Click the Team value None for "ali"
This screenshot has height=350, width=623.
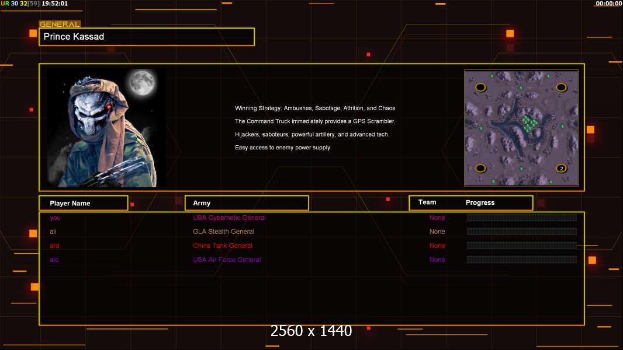(437, 232)
